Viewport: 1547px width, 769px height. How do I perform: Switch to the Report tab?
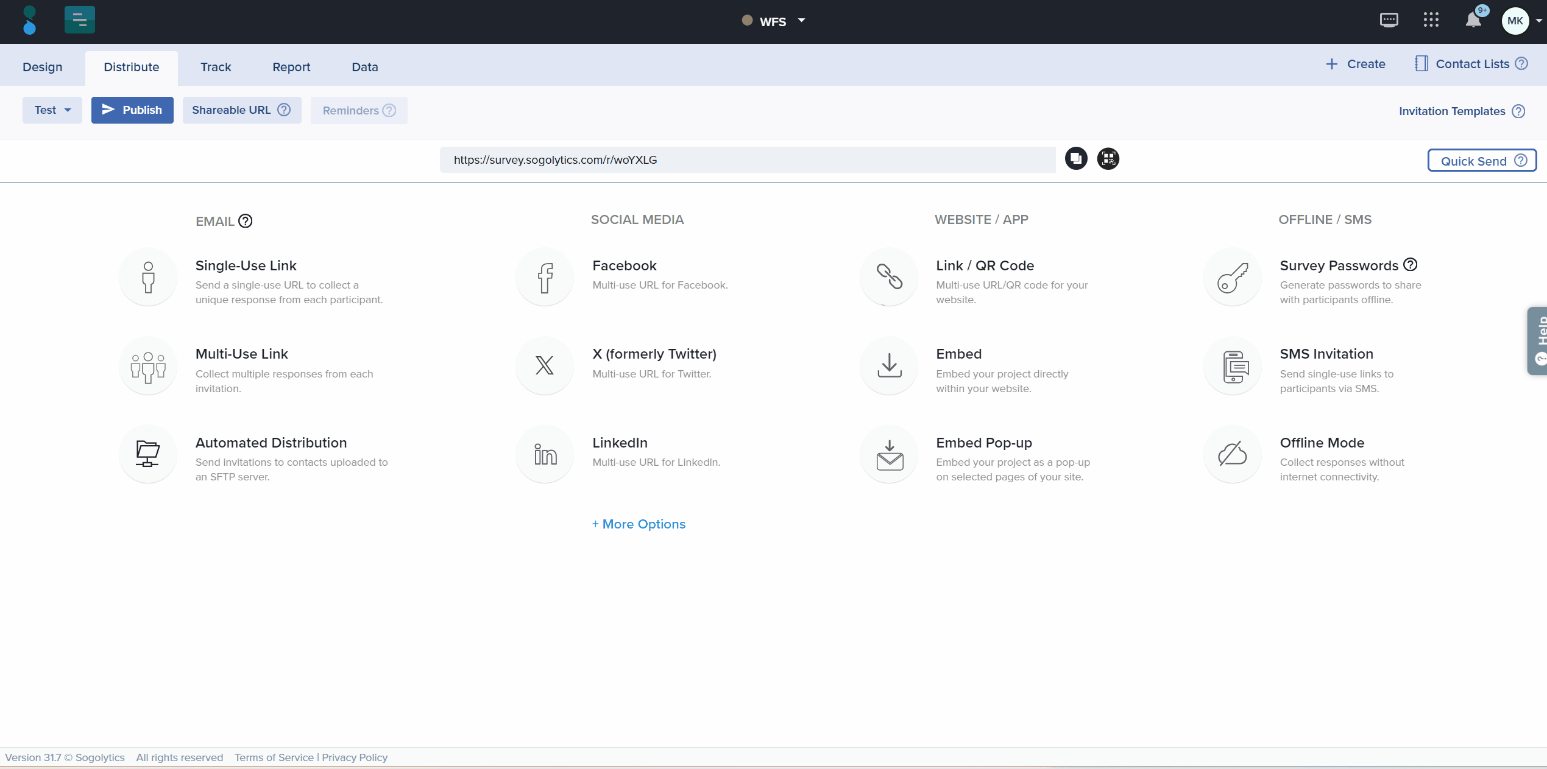tap(291, 67)
